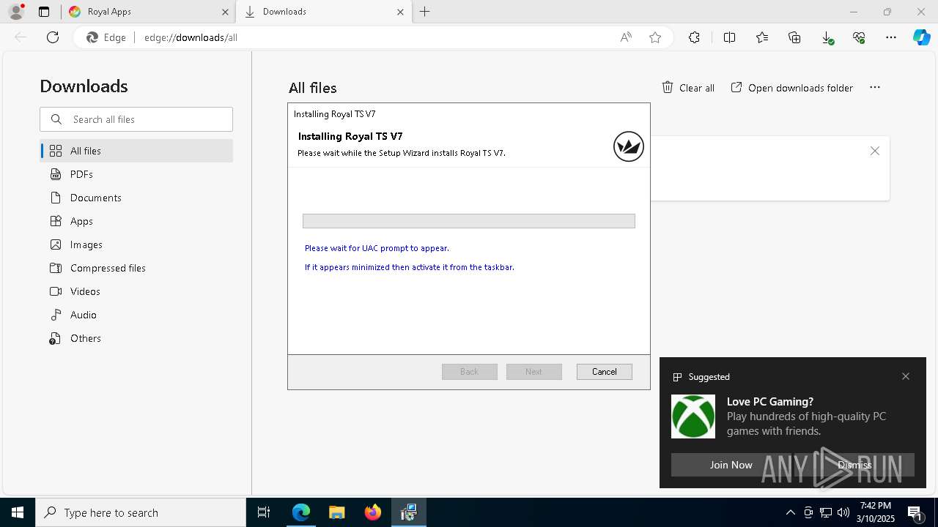The width and height of the screenshot is (938, 527).
Task: Select the PDFs category
Action: 136,174
